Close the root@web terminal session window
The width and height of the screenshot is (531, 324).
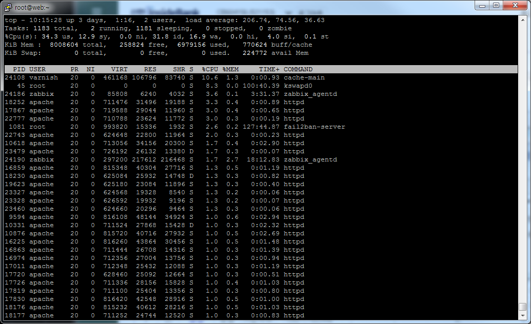point(514,5)
